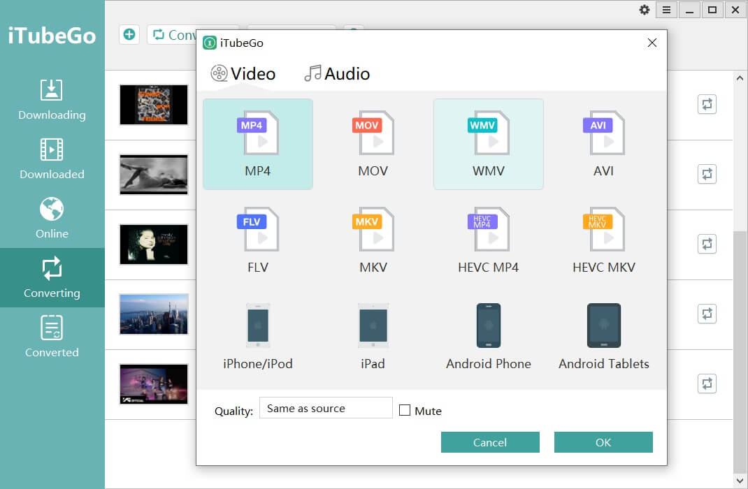
Task: Open the settings gear icon
Action: (x=644, y=10)
